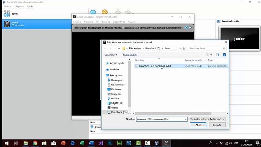Image resolution: width=261 pixels, height=147 pixels.
Task: Open Photoshop from the taskbar
Action: tap(110, 143)
